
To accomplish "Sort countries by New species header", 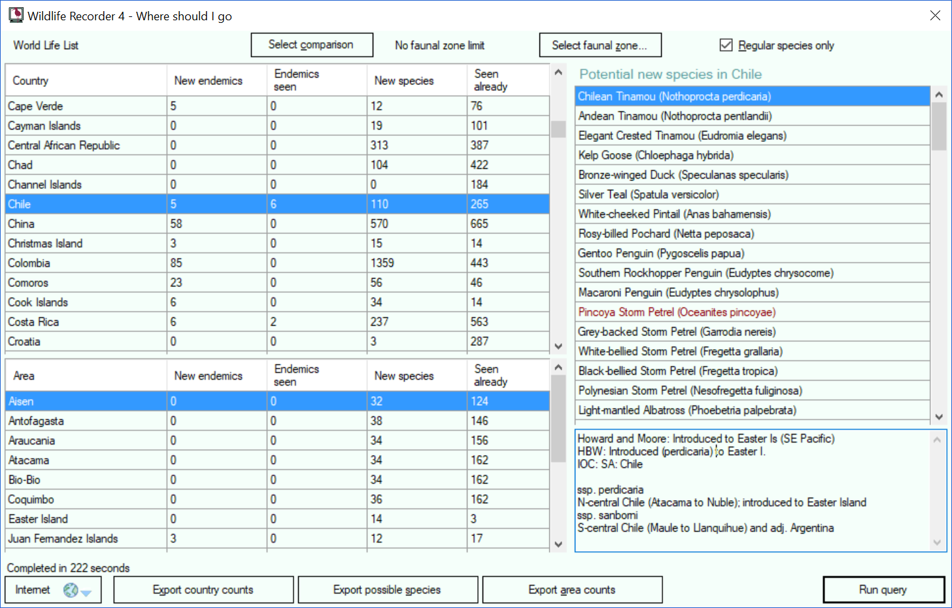I will click(417, 80).
